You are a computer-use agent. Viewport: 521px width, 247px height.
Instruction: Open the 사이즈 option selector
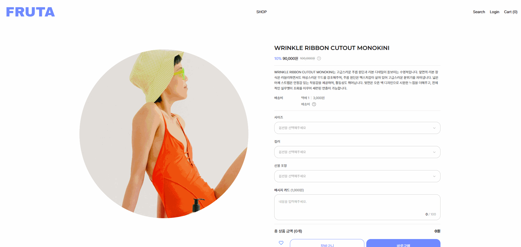tap(357, 128)
